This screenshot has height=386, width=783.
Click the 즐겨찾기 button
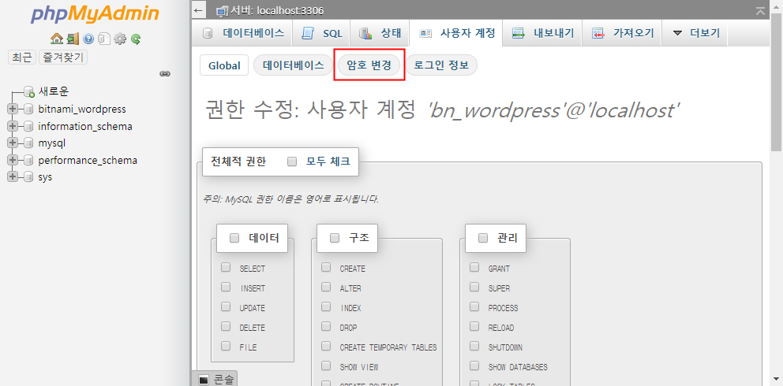pyautogui.click(x=63, y=58)
